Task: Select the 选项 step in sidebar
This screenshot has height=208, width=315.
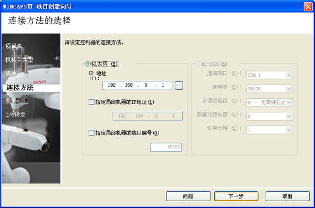Action: 11,74
